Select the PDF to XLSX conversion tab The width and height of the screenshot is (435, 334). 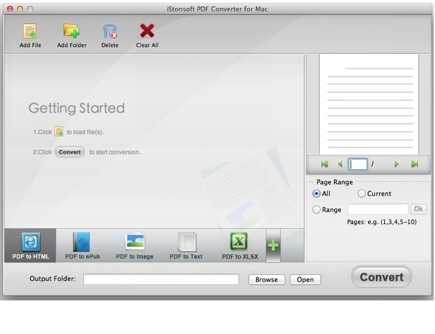(x=239, y=245)
